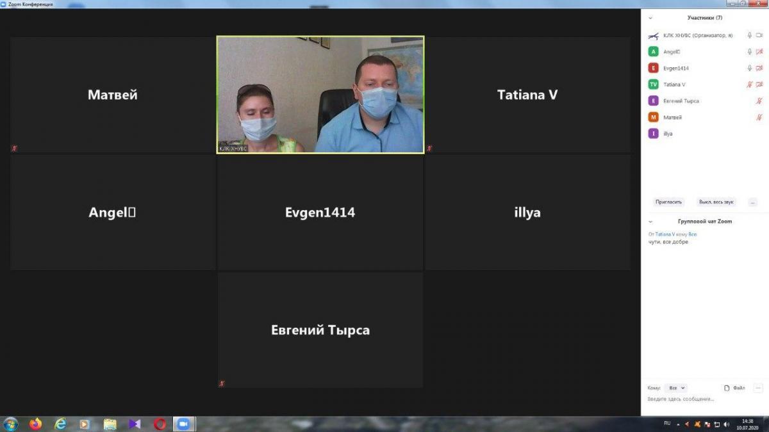Open the participants panel more options menu
This screenshot has width=769, height=432.
click(752, 202)
